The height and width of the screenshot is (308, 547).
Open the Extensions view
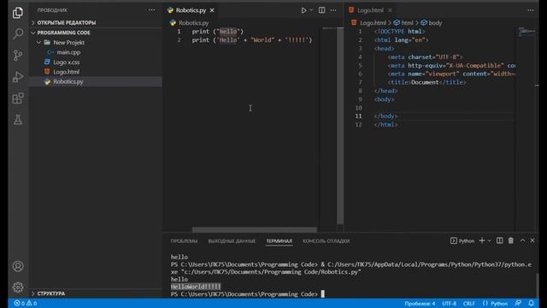pos(18,98)
